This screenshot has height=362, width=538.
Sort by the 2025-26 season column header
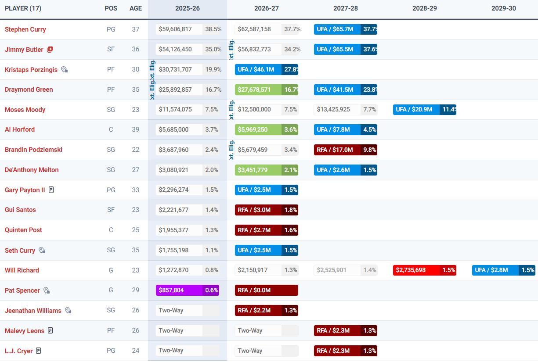pyautogui.click(x=187, y=8)
